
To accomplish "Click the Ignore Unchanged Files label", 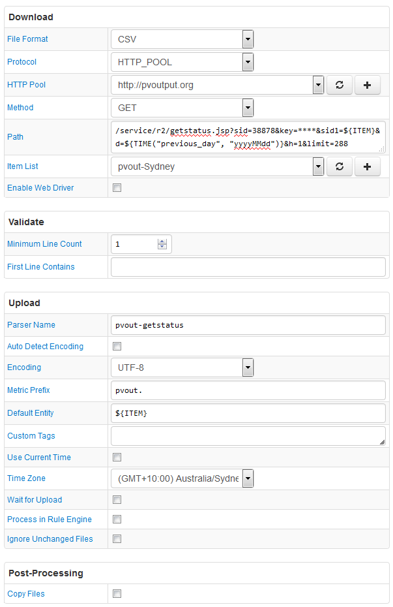I will pos(50,539).
